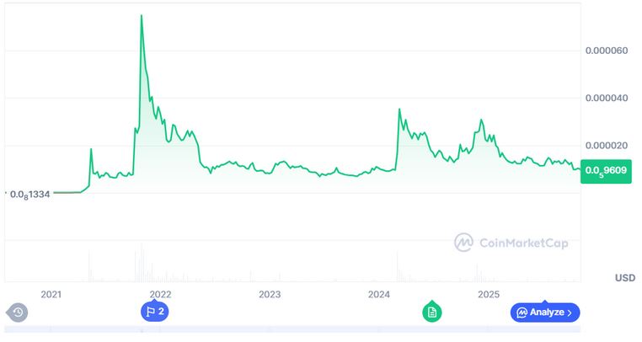The width and height of the screenshot is (642, 342).
Task: Click the USD currency label
Action: click(625, 278)
